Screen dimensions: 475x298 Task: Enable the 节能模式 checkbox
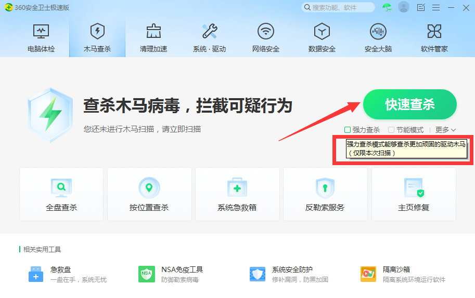click(391, 130)
